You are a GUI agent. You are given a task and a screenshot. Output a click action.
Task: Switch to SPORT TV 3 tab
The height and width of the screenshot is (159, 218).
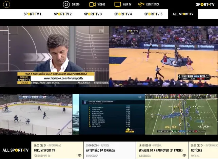(x=93, y=14)
